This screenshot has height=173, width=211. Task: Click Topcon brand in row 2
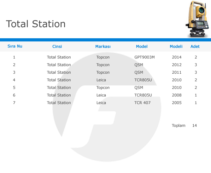[x=103, y=65]
